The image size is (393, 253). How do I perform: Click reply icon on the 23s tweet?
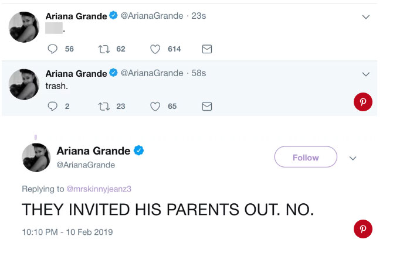(52, 50)
